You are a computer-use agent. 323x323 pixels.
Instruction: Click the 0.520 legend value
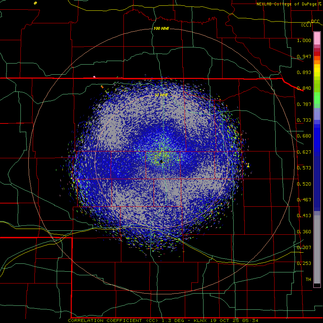[304, 184]
